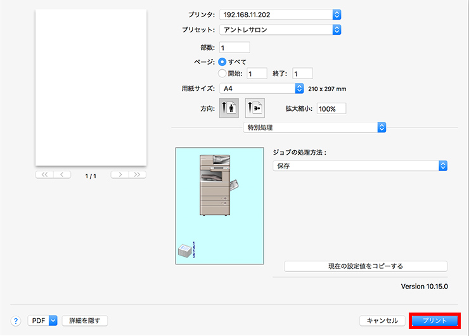The width and height of the screenshot is (469, 336).
Task: Click the キャンセル button
Action: [382, 321]
